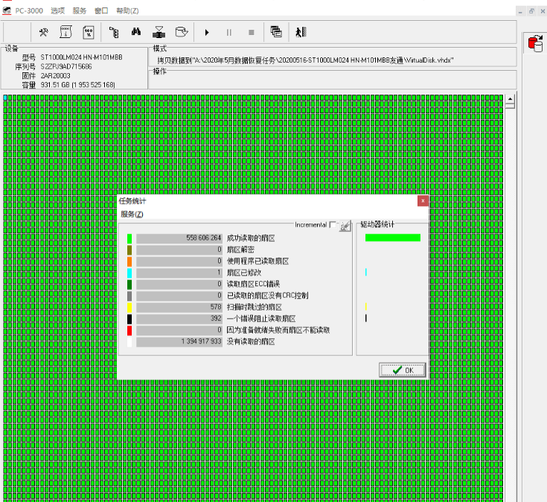
Task: Click the red not-ready sectors swatch
Action: (129, 330)
